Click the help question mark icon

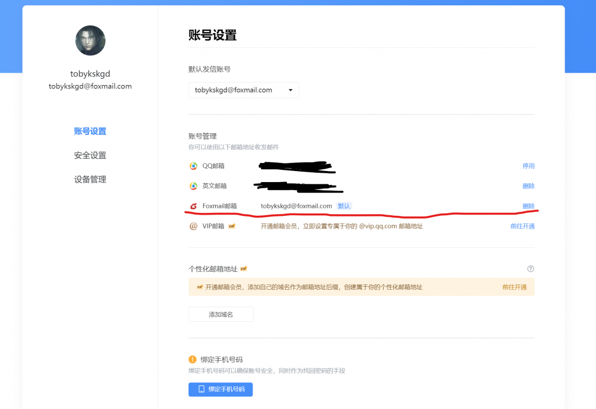[x=530, y=269]
